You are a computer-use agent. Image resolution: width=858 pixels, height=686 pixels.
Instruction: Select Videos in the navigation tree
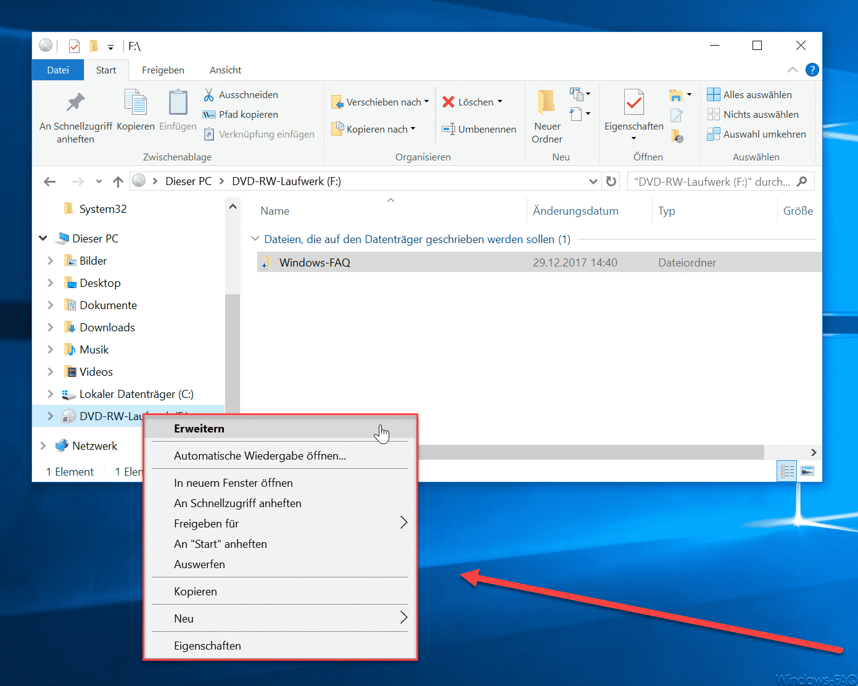click(x=96, y=371)
